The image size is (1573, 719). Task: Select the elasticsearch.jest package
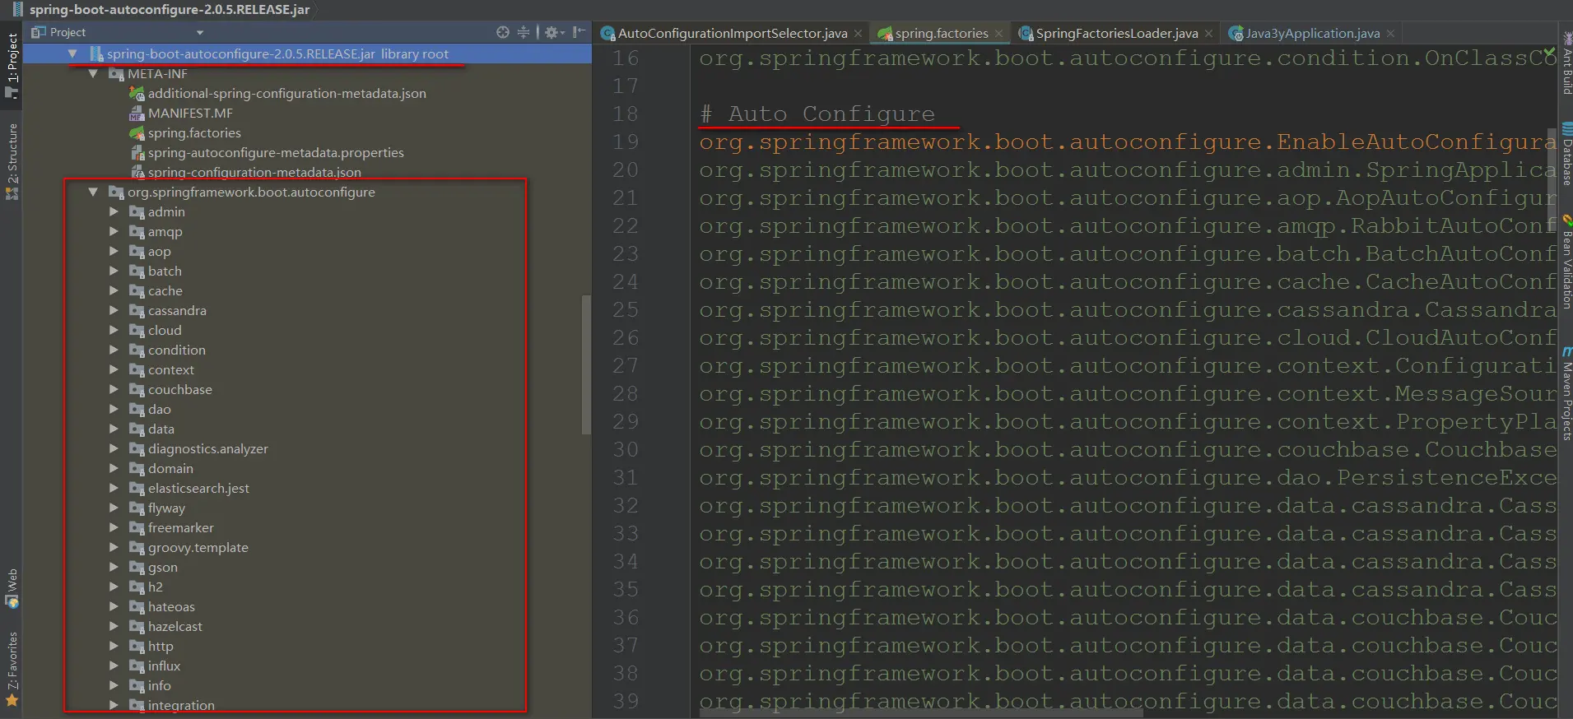pos(198,488)
